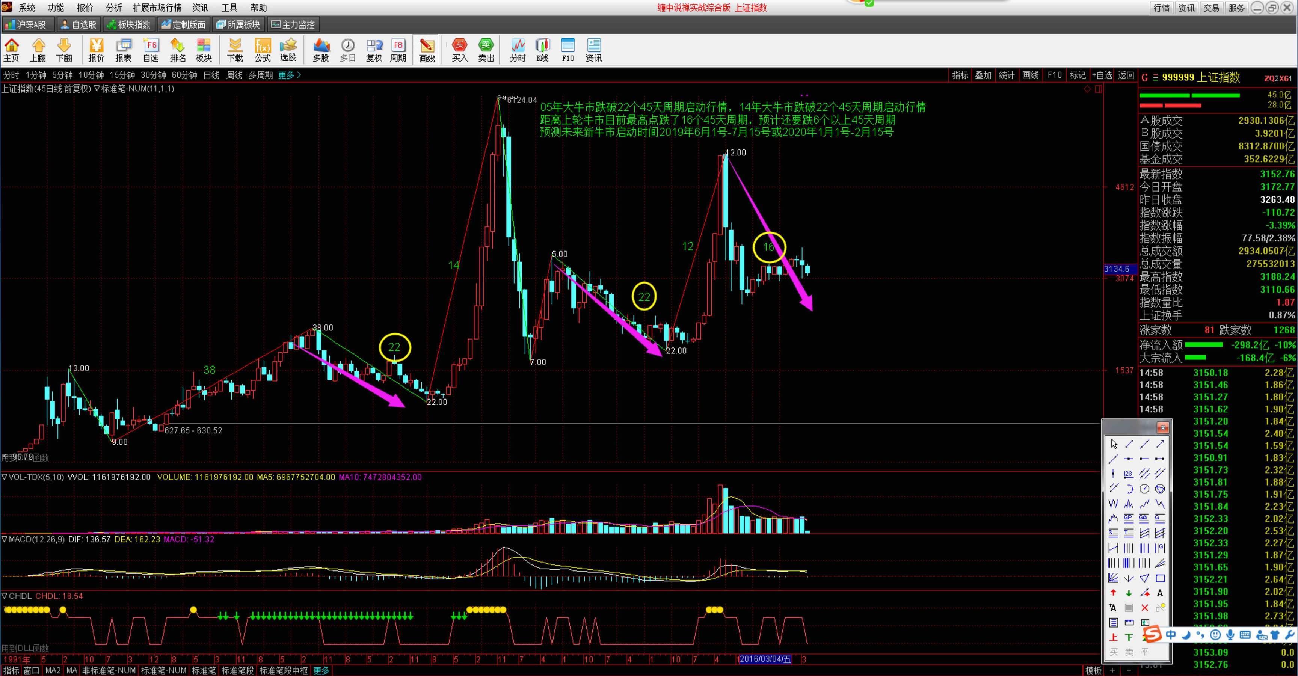Select the circle cycle tool

[x=1145, y=489]
